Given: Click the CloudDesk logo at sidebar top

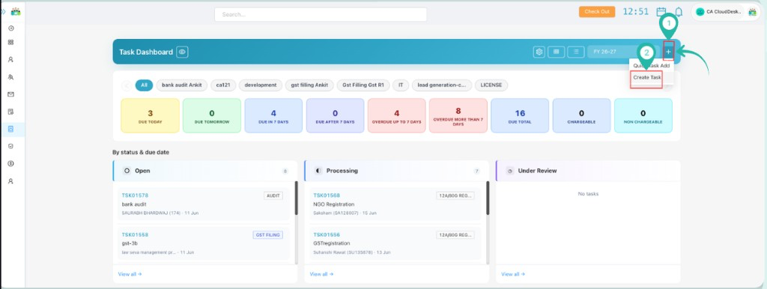Looking at the screenshot, I should [x=16, y=11].
